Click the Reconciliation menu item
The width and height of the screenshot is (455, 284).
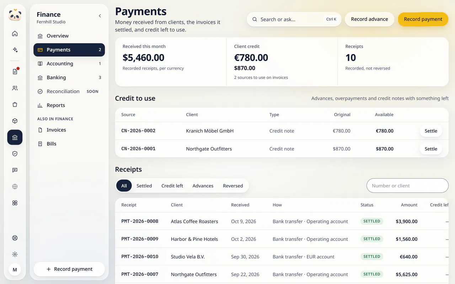(x=69, y=91)
